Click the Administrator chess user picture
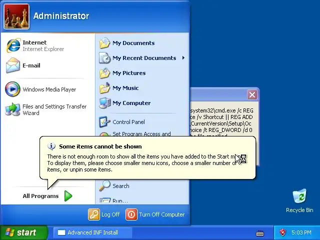The width and height of the screenshot is (320, 240). pyautogui.click(x=16, y=16)
